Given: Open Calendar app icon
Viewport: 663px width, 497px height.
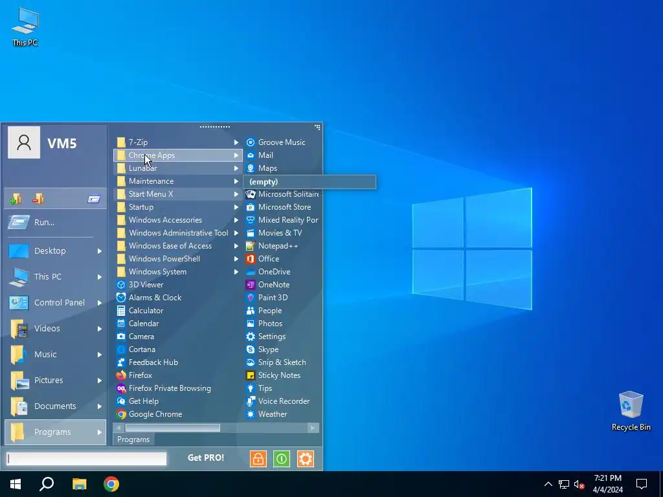Looking at the screenshot, I should pyautogui.click(x=121, y=324).
